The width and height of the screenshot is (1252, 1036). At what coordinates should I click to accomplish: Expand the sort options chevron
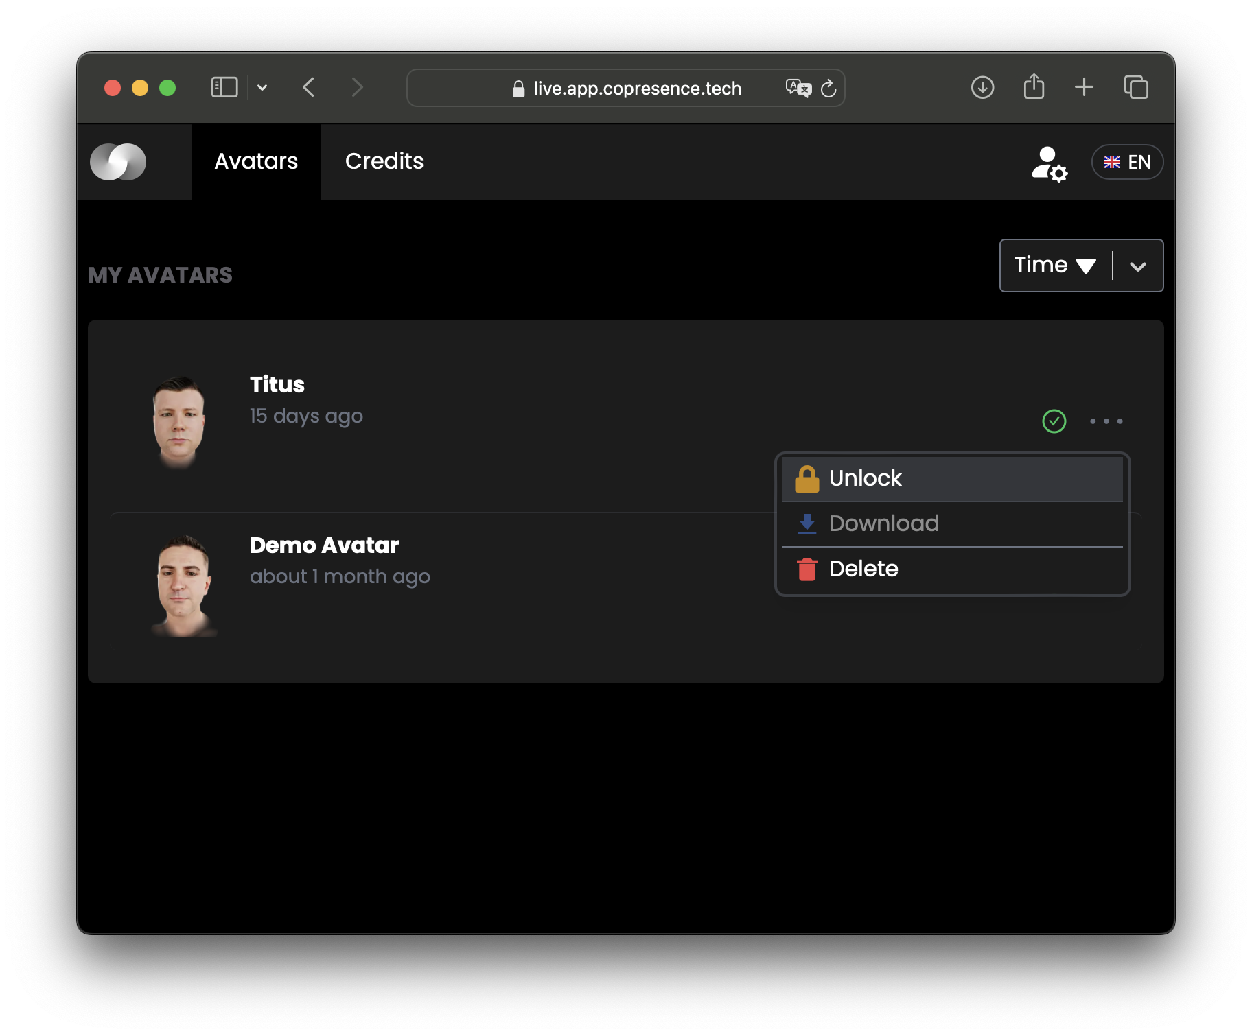(1137, 267)
